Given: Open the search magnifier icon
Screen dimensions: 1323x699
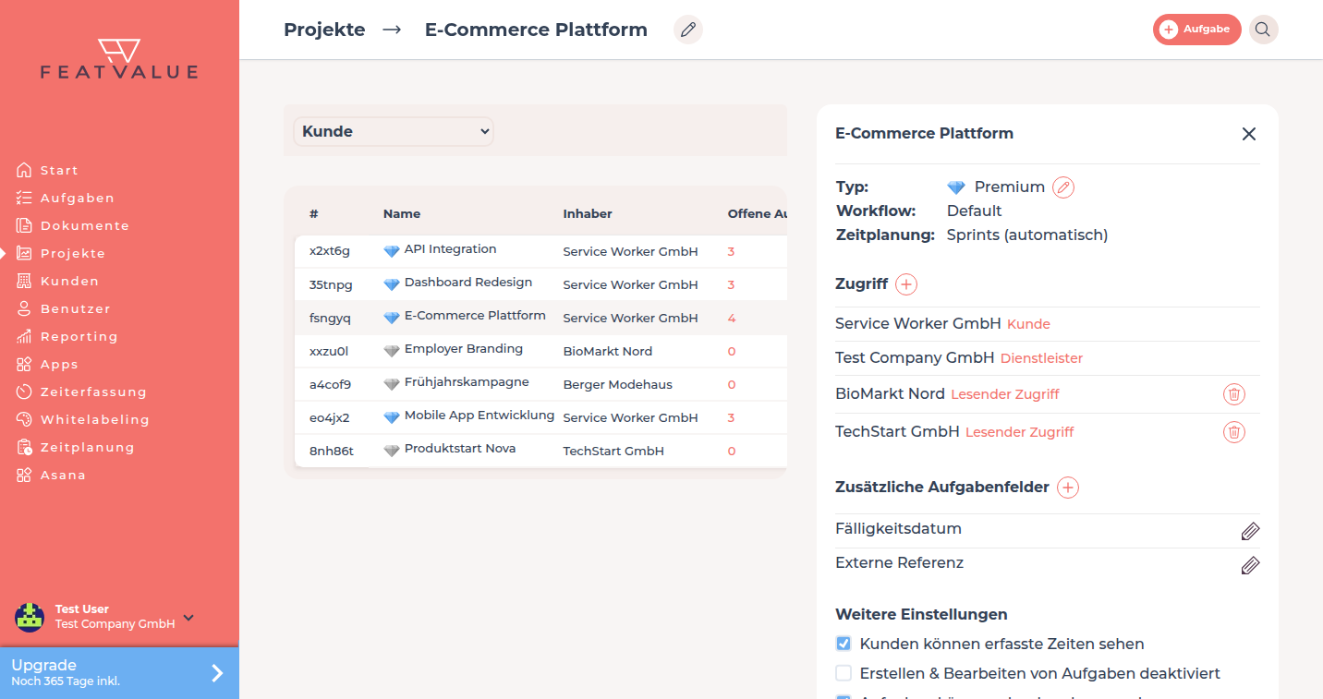Looking at the screenshot, I should pyautogui.click(x=1263, y=30).
